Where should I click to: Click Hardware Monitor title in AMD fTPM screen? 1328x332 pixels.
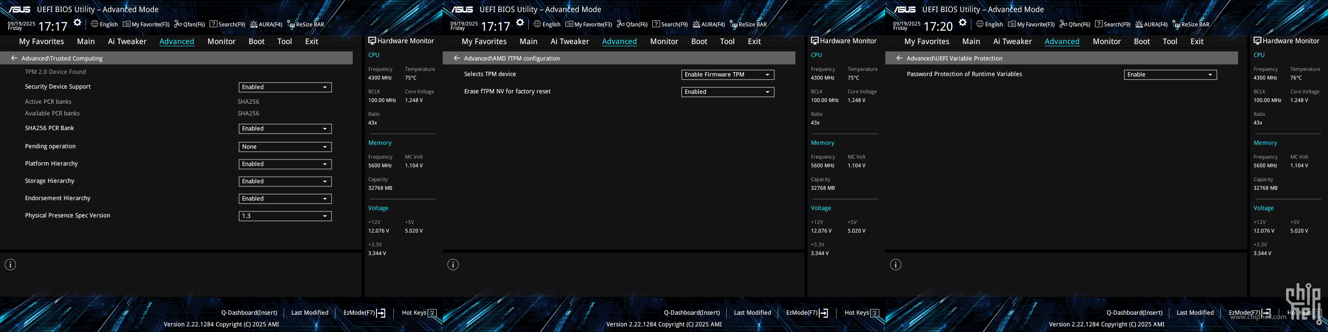click(x=844, y=41)
